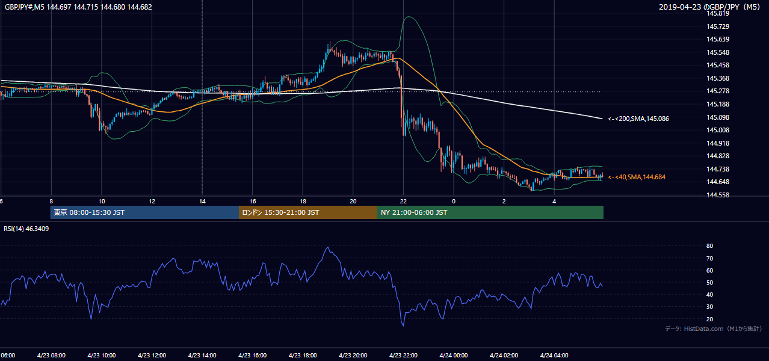Click the 145.458 price axis label
Viewport: 769px width, 361px height.
[717, 65]
